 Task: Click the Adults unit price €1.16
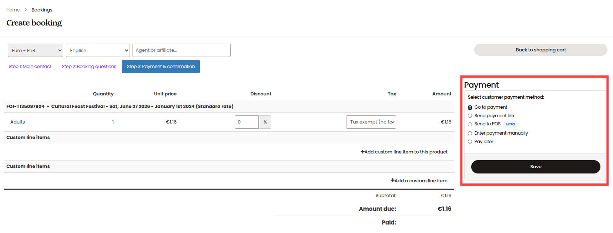(x=171, y=122)
